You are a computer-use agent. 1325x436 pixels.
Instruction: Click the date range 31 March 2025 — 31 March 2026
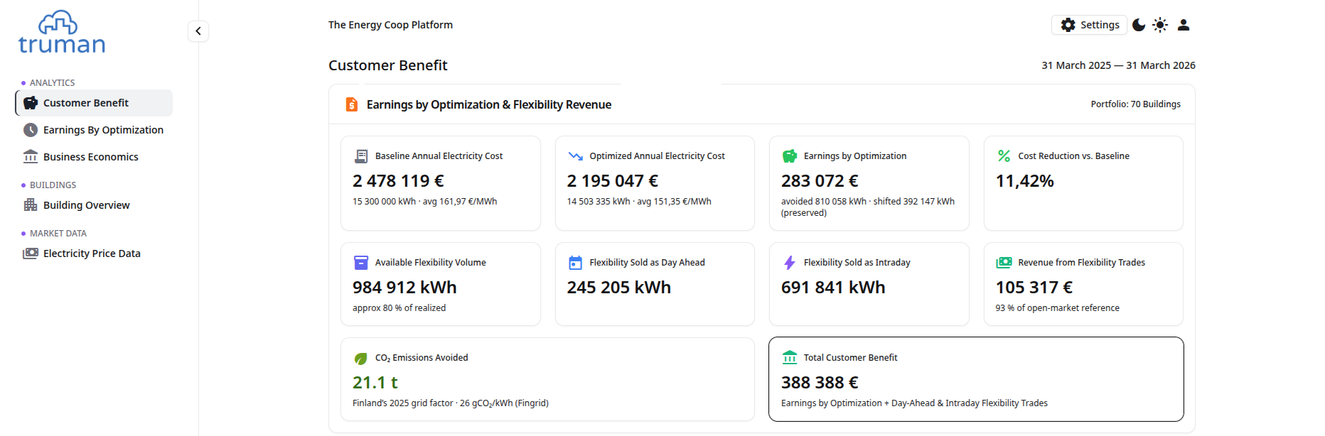(x=1118, y=65)
